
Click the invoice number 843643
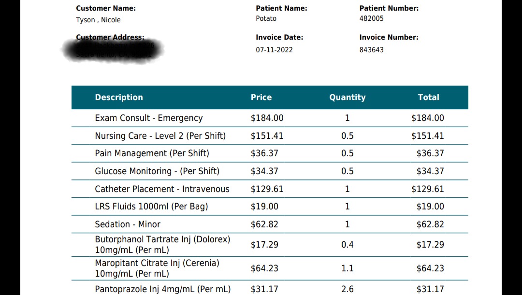(372, 50)
